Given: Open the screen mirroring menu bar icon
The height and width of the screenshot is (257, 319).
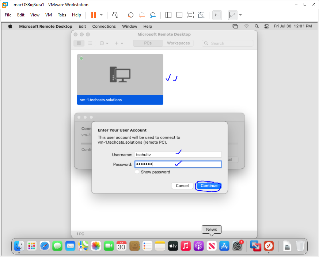Looking at the screenshot, I should [x=235, y=26].
